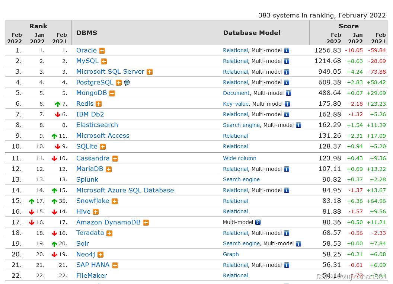393x284 pixels.
Task: Click the Relational link in SQLite's row
Action: pos(235,146)
